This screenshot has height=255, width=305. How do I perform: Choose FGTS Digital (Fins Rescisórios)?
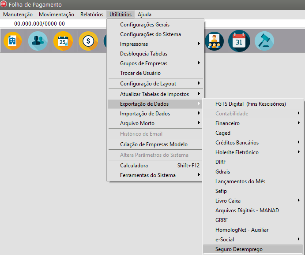pyautogui.click(x=250, y=104)
